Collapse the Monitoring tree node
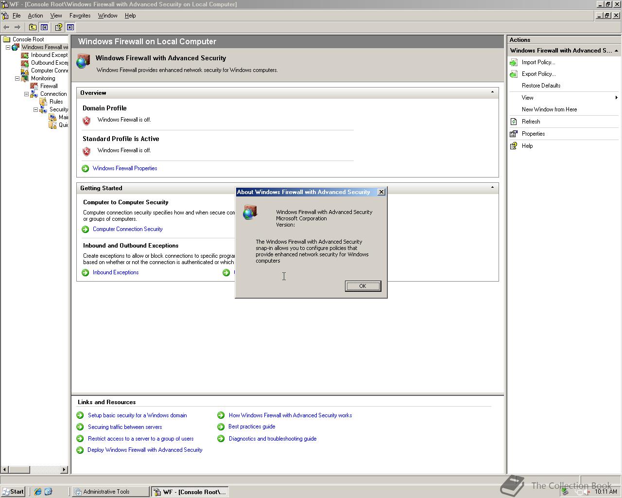This screenshot has width=622, height=498. (17, 78)
